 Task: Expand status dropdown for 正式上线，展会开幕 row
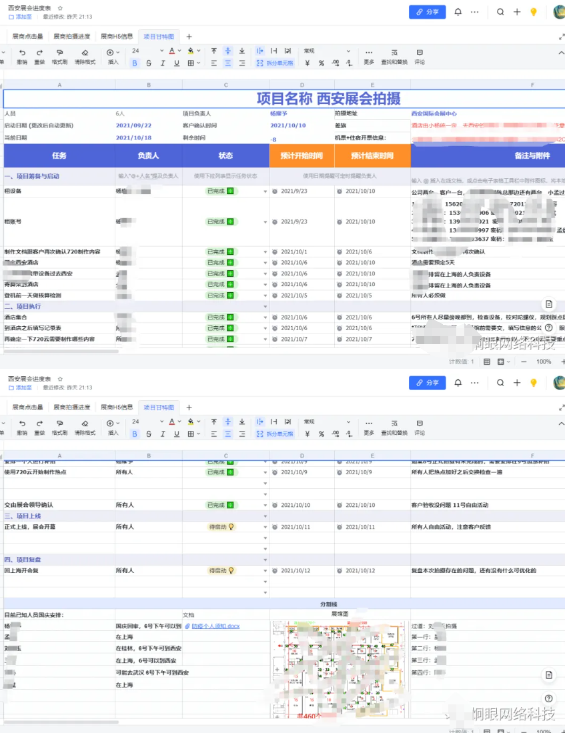(x=265, y=527)
